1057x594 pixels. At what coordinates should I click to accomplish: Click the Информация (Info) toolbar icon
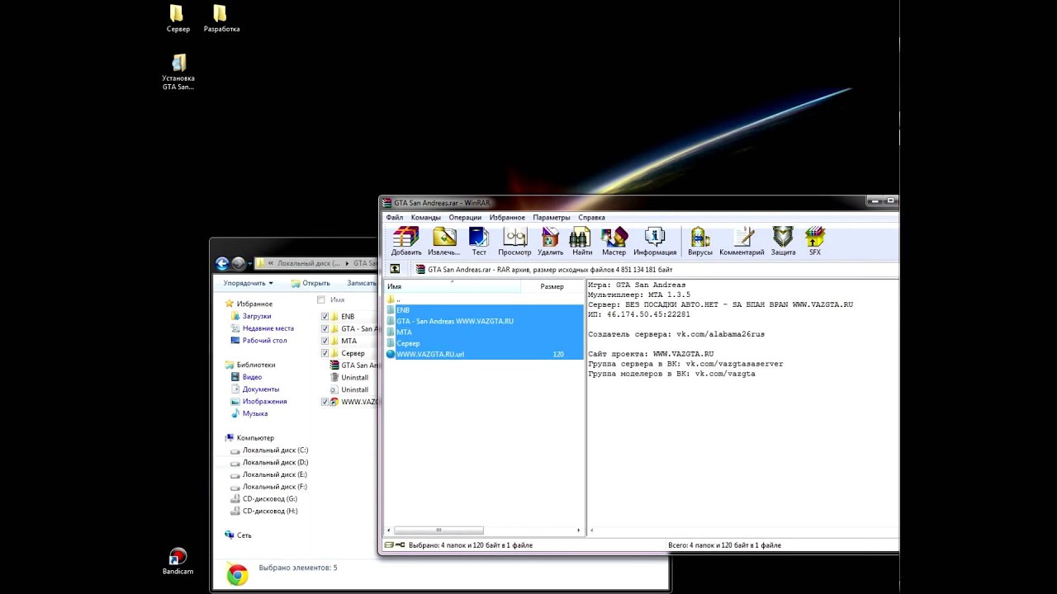655,241
